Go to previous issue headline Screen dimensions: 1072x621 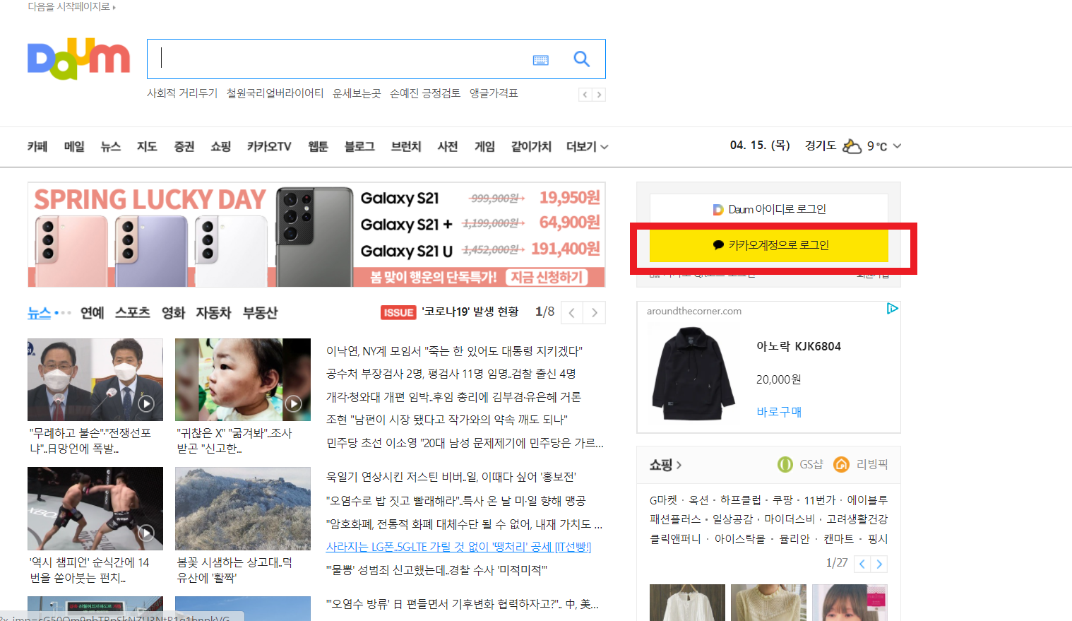572,313
